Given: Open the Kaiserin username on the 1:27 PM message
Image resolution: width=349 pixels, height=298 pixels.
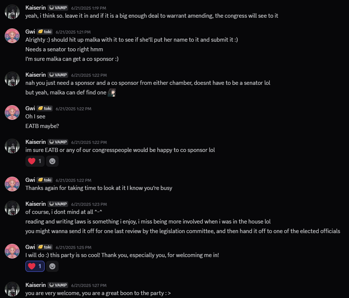Looking at the screenshot, I should [x=35, y=285].
